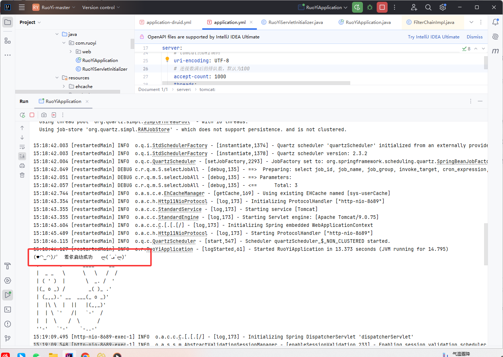
Task: Switch to the RuoYiServletInitializer.java editor tab
Action: [x=292, y=22]
